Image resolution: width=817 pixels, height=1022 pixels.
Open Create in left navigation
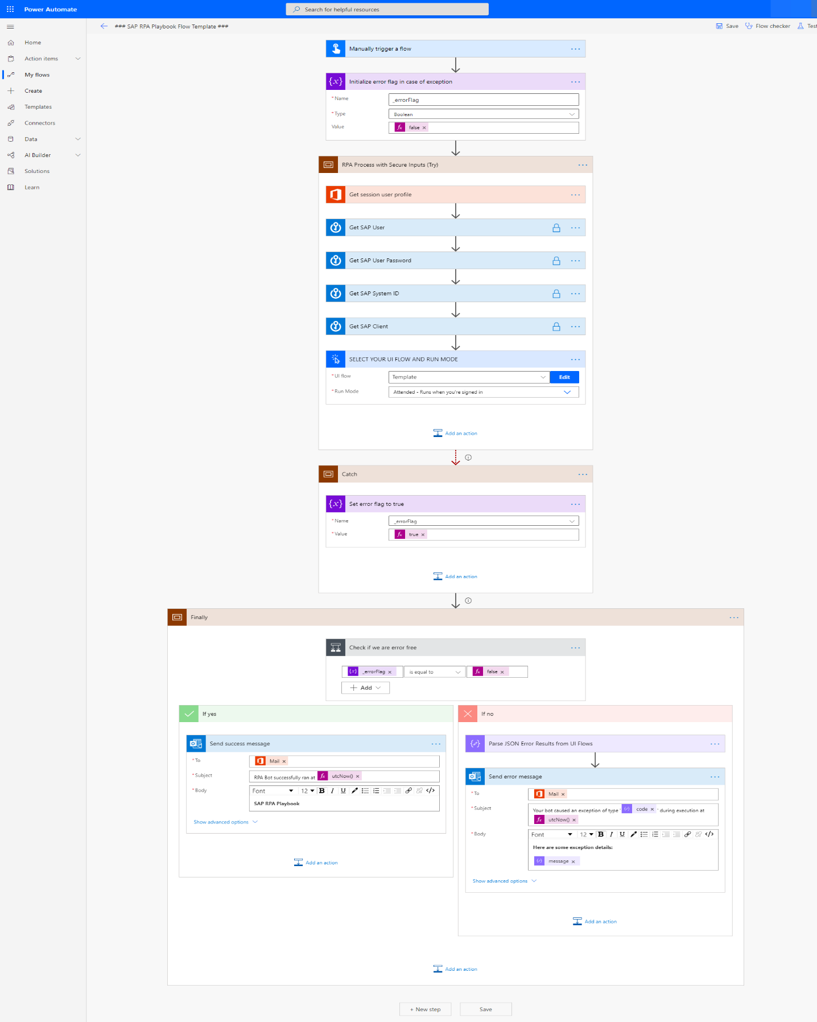(x=33, y=91)
